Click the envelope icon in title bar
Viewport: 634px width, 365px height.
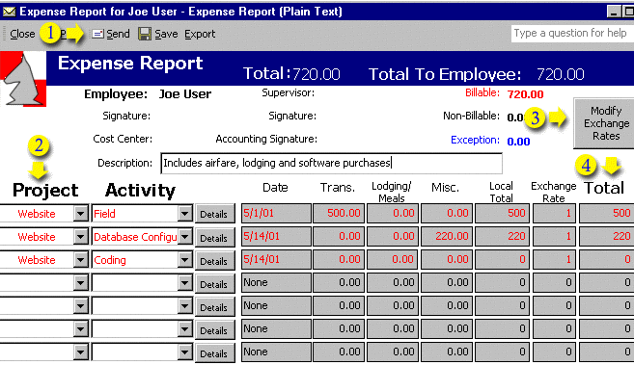click(x=9, y=12)
